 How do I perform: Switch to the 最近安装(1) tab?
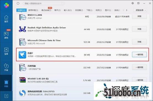(x=46, y=10)
